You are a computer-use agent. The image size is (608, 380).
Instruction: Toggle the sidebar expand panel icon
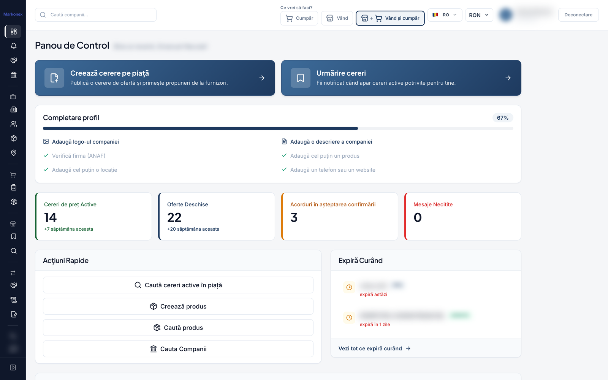coord(13,367)
